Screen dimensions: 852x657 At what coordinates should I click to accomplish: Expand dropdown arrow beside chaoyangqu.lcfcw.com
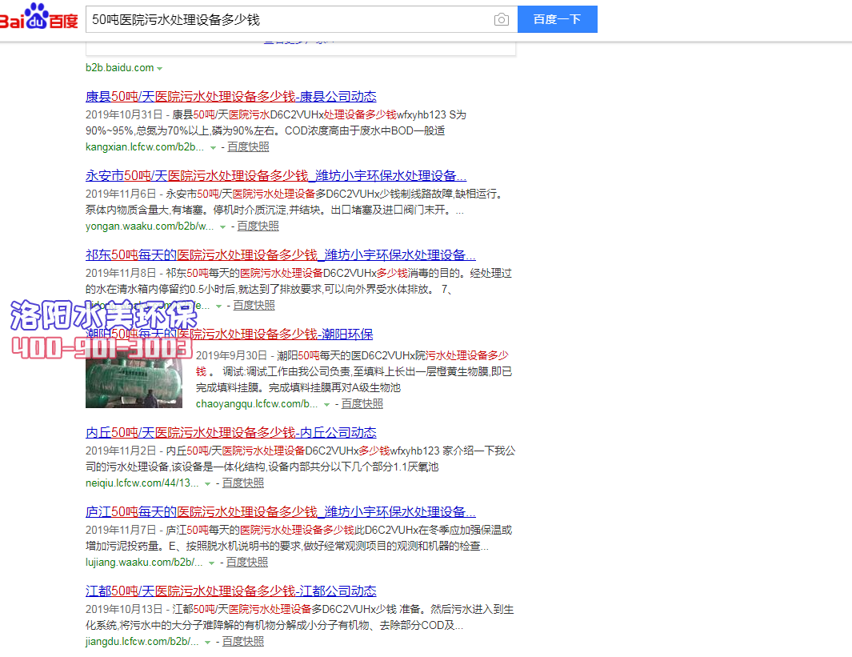click(x=326, y=405)
